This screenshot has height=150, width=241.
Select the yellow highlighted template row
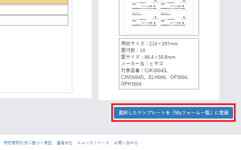point(34,2)
